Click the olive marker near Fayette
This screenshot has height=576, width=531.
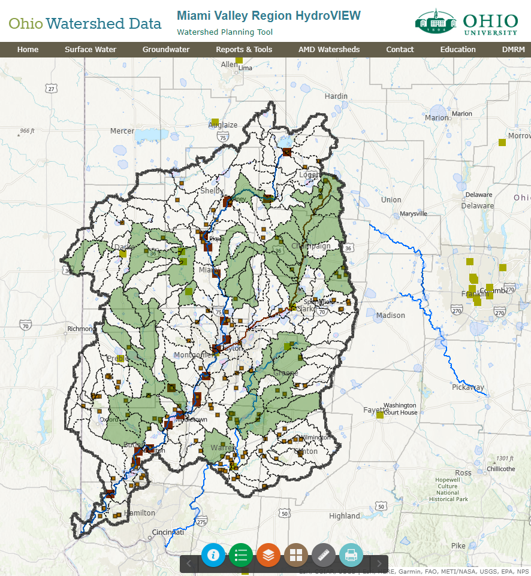click(380, 415)
